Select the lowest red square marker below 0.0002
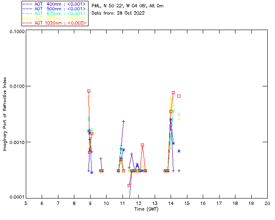 (129, 185)
